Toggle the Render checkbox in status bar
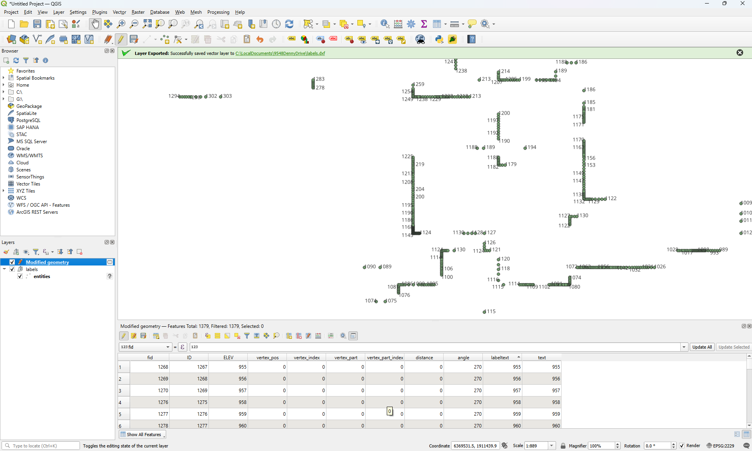752x451 pixels. [x=682, y=446]
